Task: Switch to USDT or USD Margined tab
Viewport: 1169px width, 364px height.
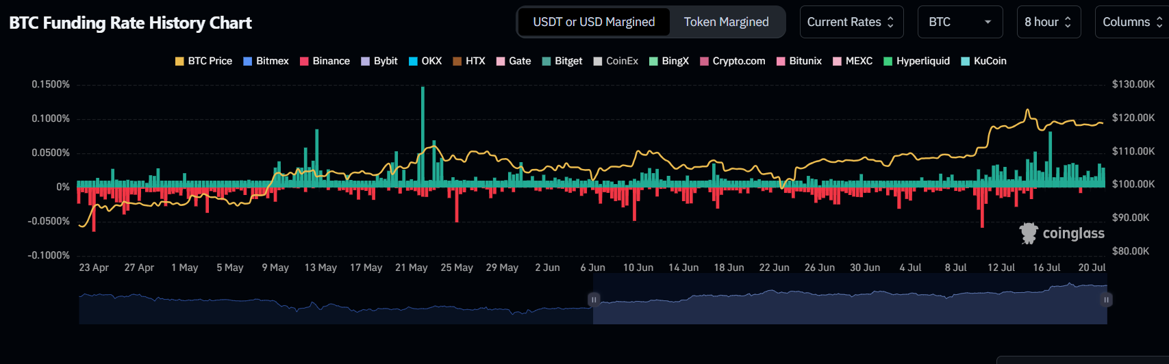Action: (594, 22)
